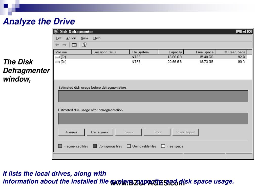Click the Defragment button
The width and height of the screenshot is (259, 194).
pyautogui.click(x=100, y=132)
